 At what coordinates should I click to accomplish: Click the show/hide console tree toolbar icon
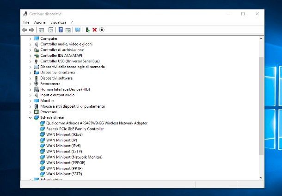pyautogui.click(x=41, y=30)
